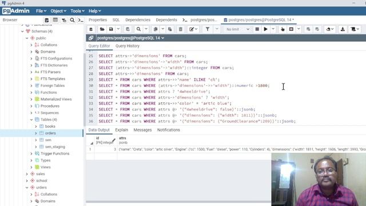Click id column header
Screen dimensions: 366x206
[x=105, y=140]
